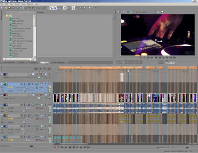This screenshot has height=153, width=198.
Task: Click Open project folder icon in toolbar
Action: (6, 8)
